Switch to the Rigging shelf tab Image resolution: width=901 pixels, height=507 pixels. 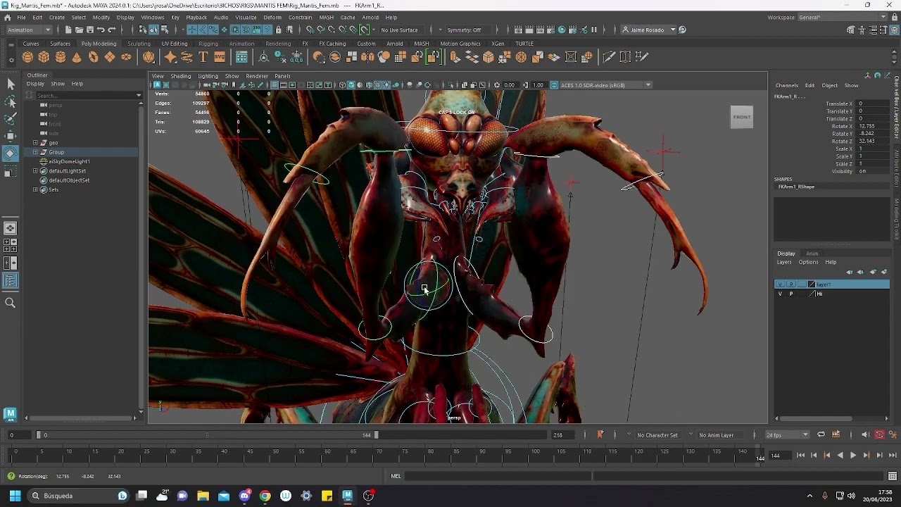coord(208,44)
